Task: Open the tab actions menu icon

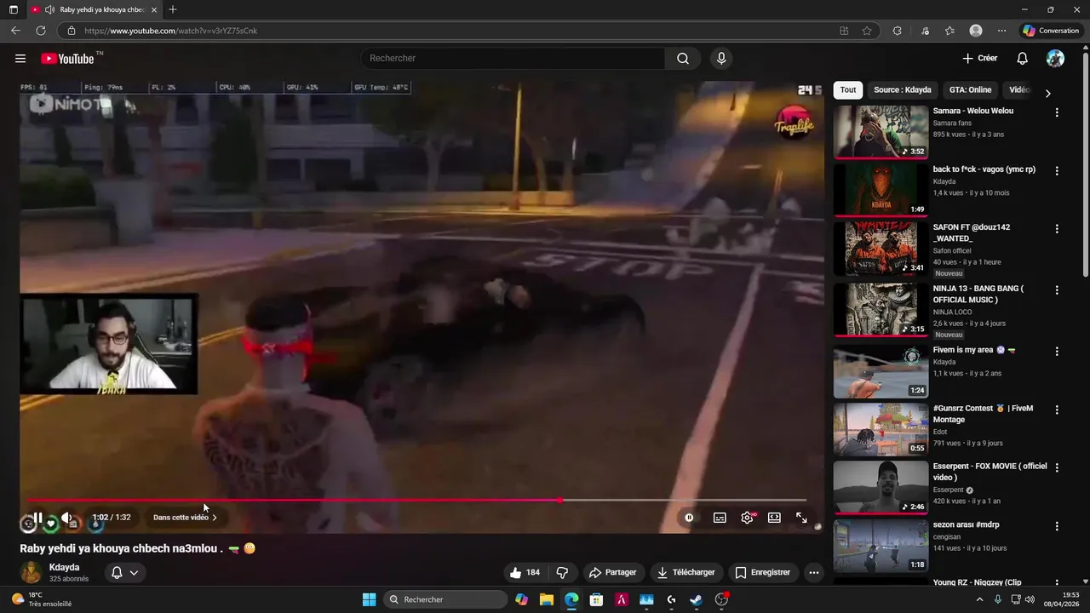Action: point(14,9)
